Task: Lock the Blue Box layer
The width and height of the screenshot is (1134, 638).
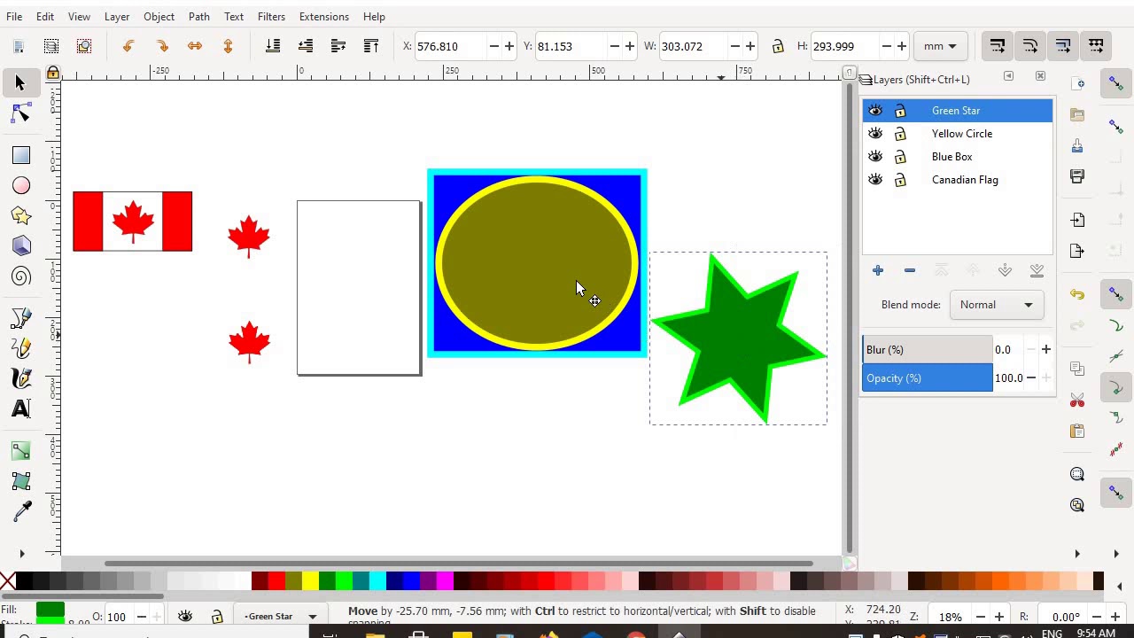Action: (900, 157)
